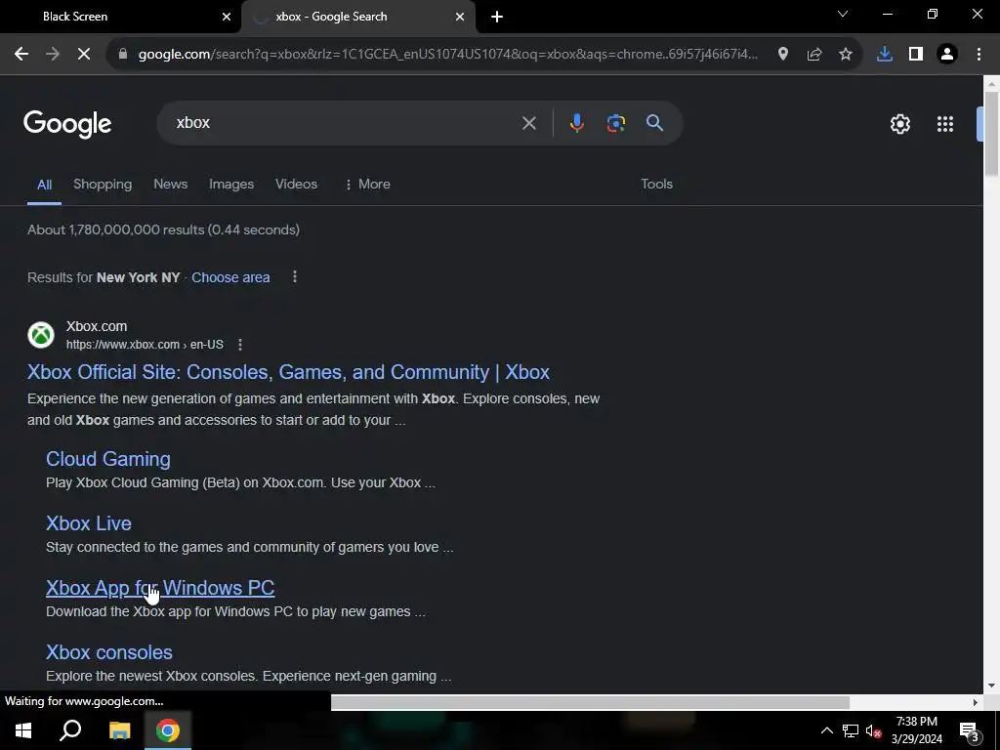Switch to the News tab
Viewport: 1000px width, 750px height.
[170, 185]
